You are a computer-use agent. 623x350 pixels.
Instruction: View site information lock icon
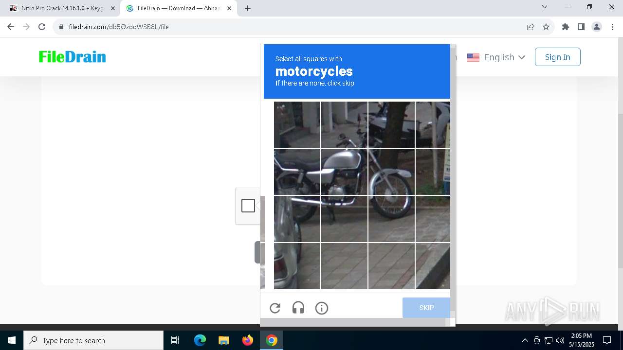coord(61,27)
